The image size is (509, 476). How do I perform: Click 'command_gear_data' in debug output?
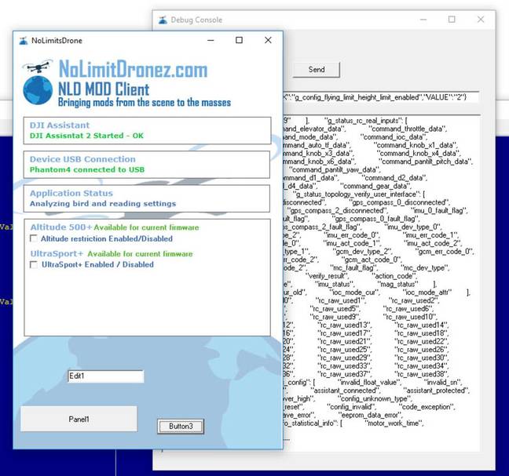coord(375,186)
